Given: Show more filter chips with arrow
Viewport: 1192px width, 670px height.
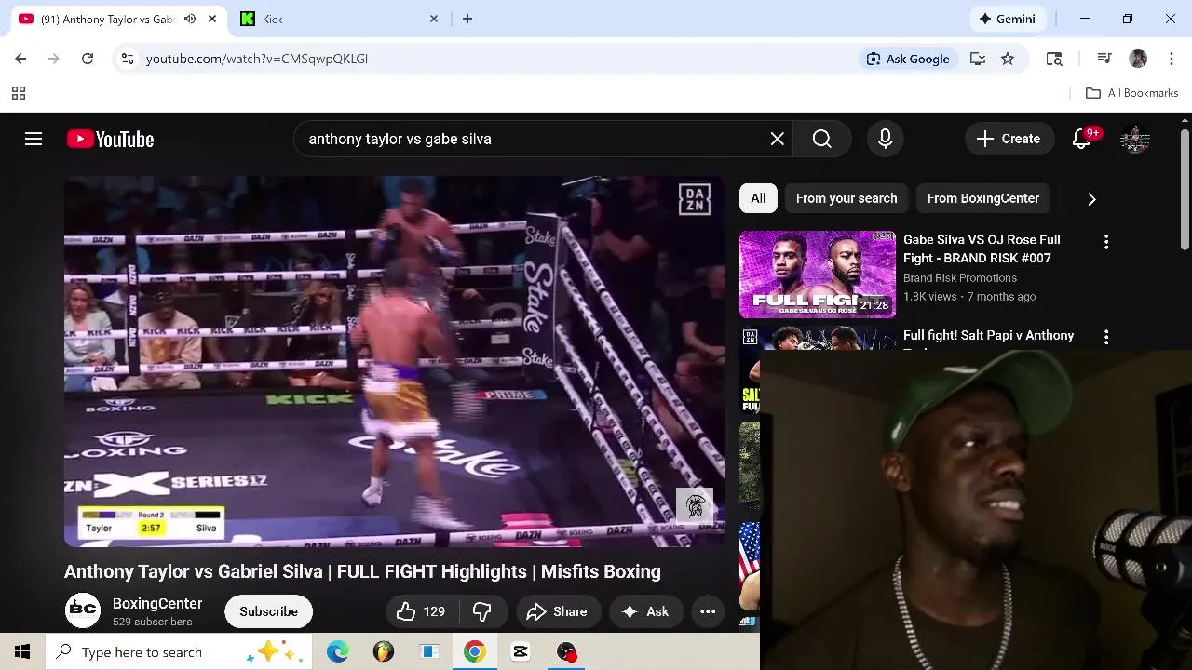Looking at the screenshot, I should 1091,198.
